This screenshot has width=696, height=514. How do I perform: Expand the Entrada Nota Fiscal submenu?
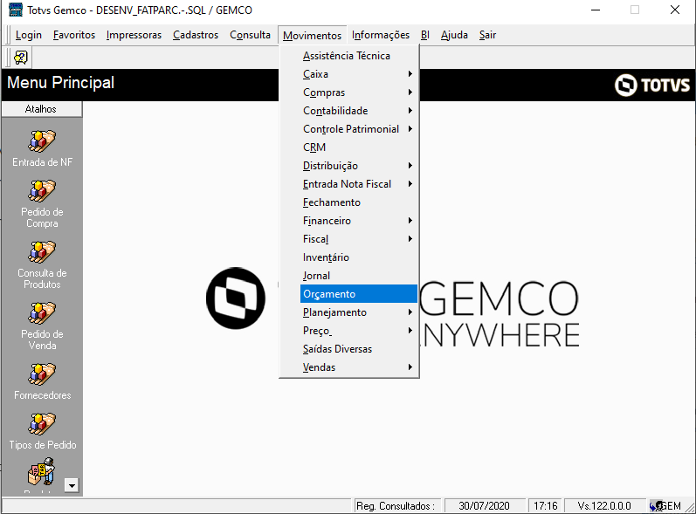(x=349, y=184)
